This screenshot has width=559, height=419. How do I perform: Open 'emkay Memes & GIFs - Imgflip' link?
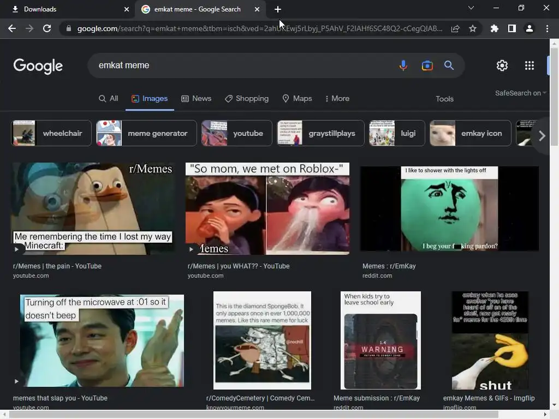[489, 398]
